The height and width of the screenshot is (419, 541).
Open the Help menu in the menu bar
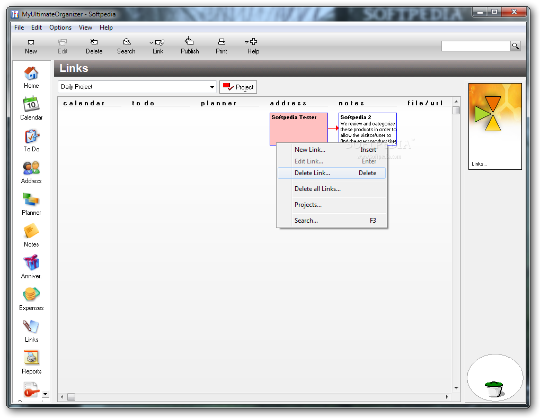pos(107,28)
